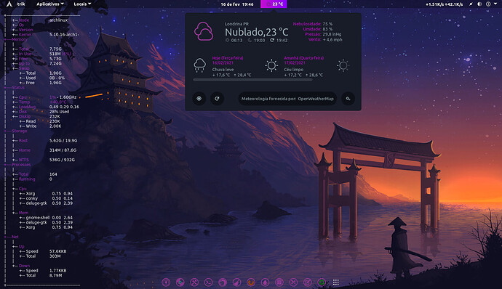Launch the swirl browser dock icon

(223, 282)
